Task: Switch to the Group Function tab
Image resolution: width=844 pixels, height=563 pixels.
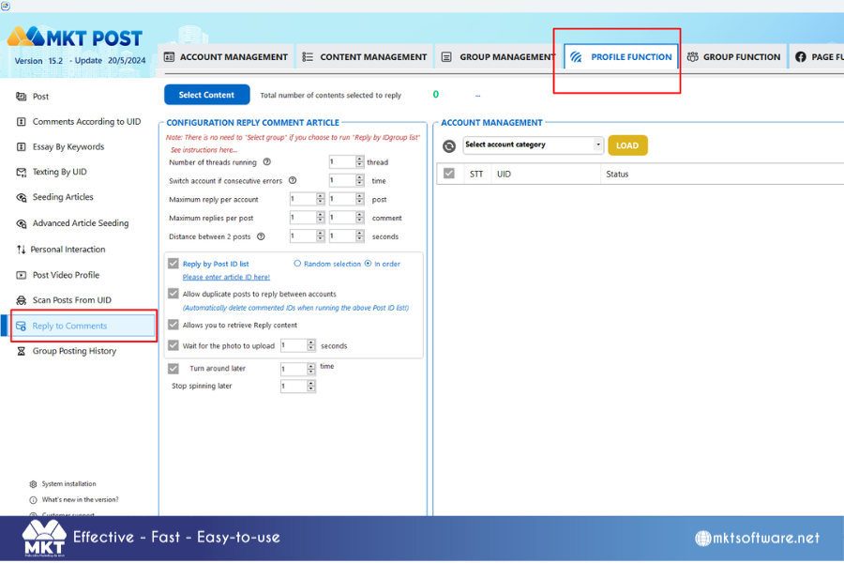Action: [x=733, y=57]
